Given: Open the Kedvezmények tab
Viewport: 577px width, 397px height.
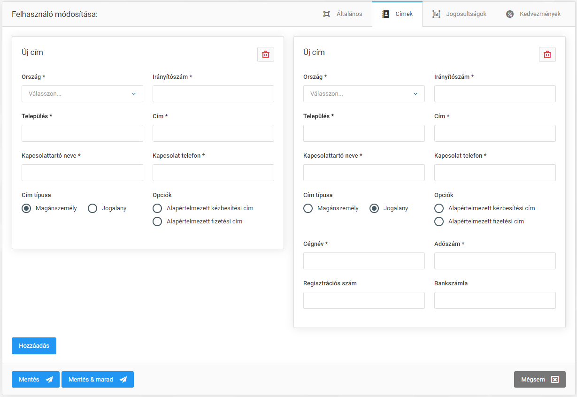Looking at the screenshot, I should point(533,14).
